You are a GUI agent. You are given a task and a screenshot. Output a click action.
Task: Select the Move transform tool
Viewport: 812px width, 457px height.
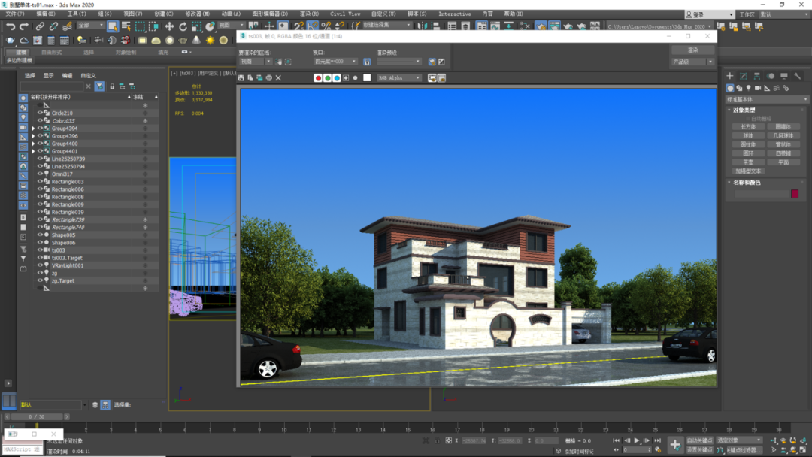[169, 26]
